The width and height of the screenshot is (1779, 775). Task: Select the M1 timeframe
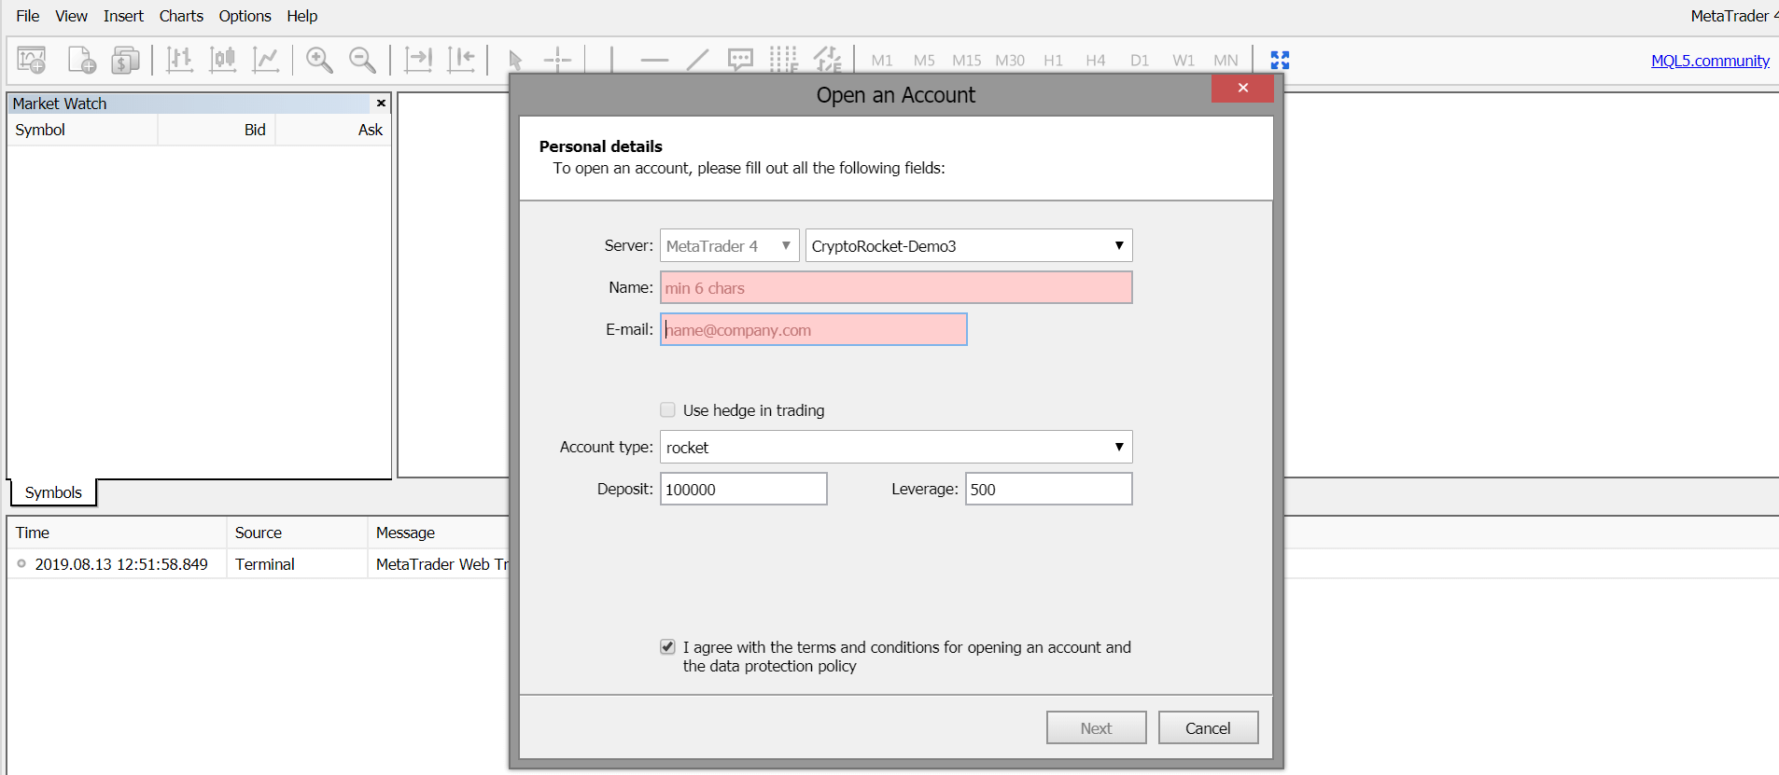[882, 61]
